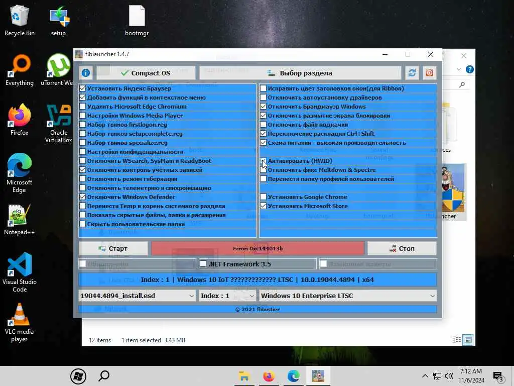Select the Notepad++ desktop shortcut
This screenshot has height=386, width=514.
[20, 220]
